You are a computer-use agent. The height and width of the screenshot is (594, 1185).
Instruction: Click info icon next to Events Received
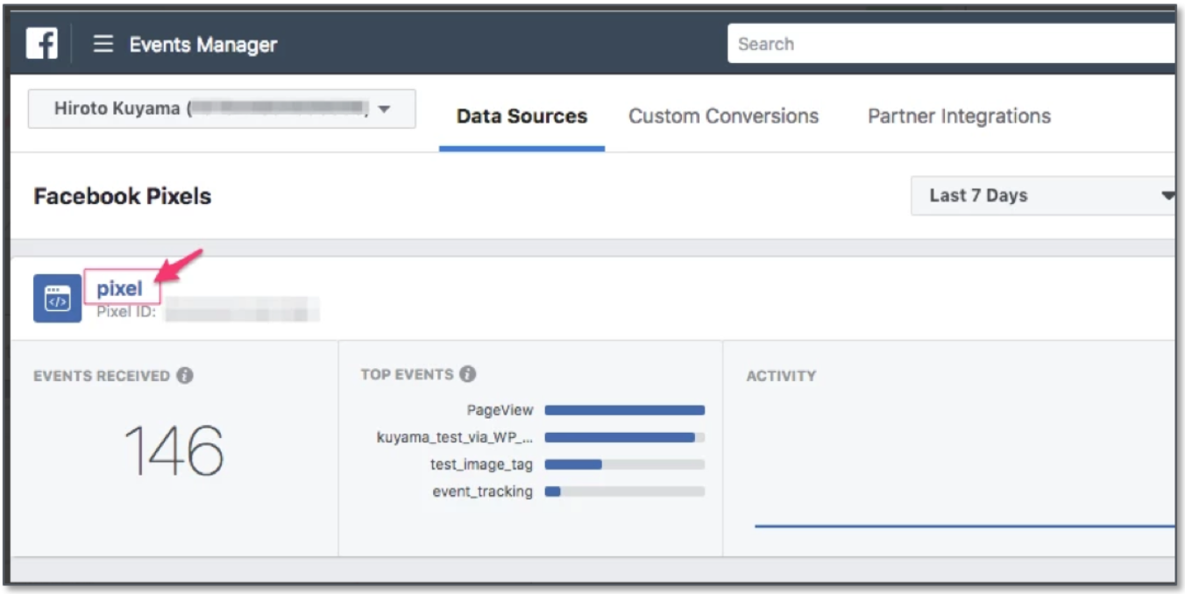(x=184, y=376)
